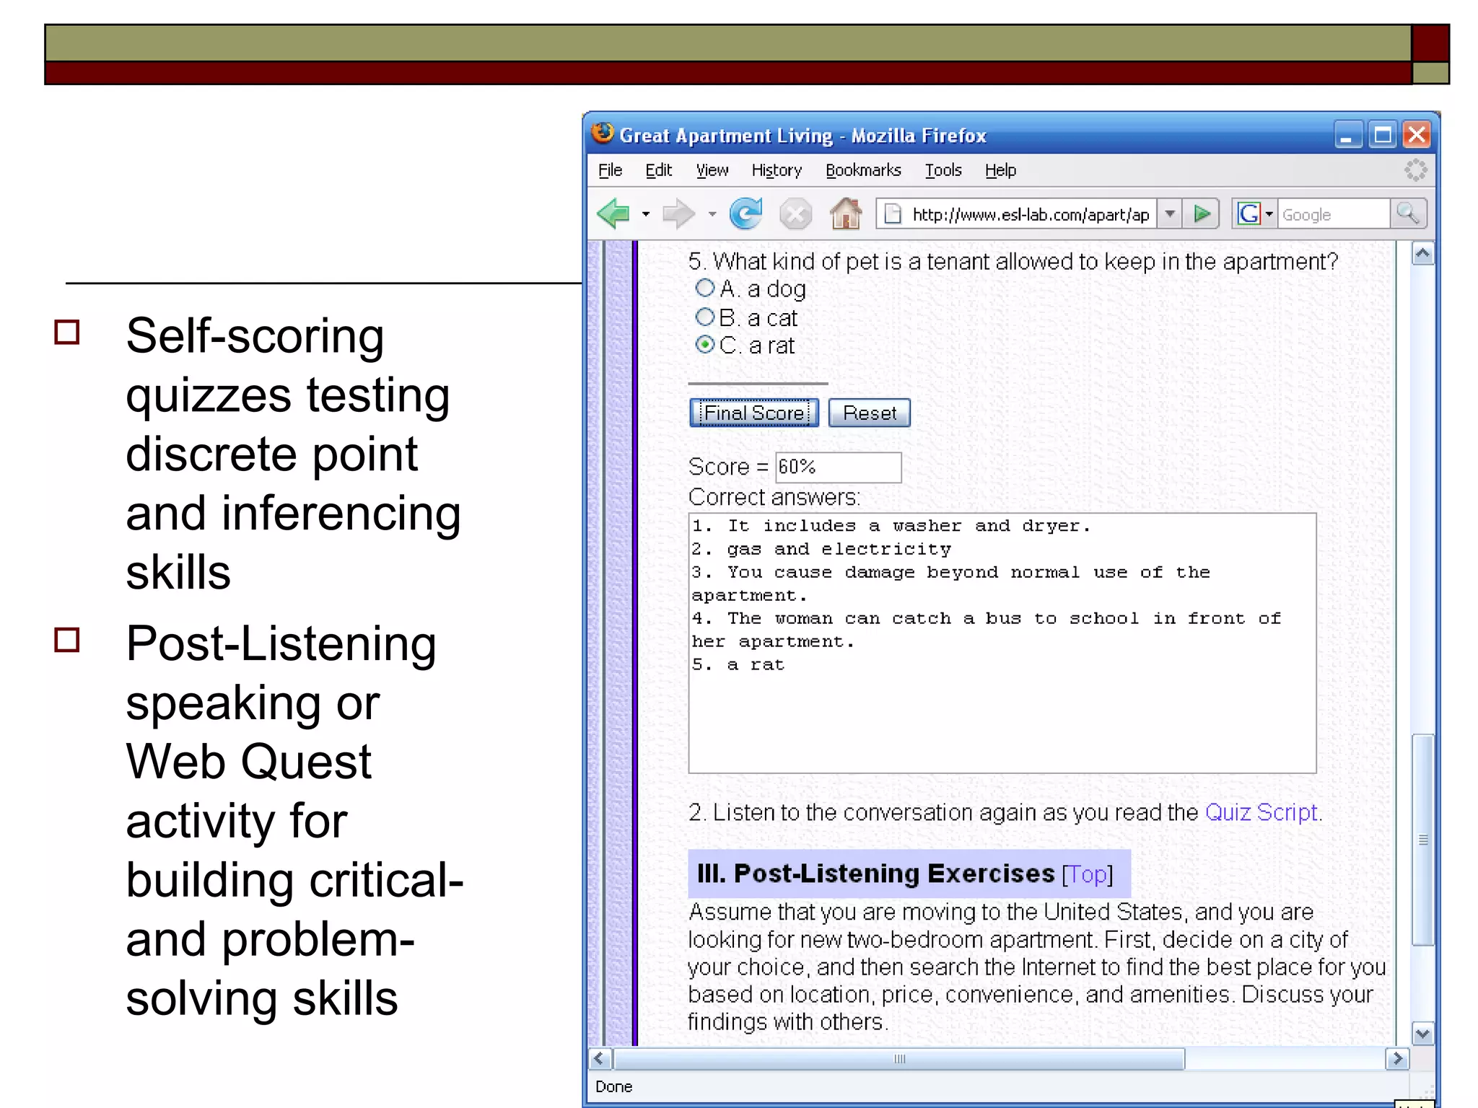Go to the Home page icon
The width and height of the screenshot is (1478, 1108).
pos(846,214)
